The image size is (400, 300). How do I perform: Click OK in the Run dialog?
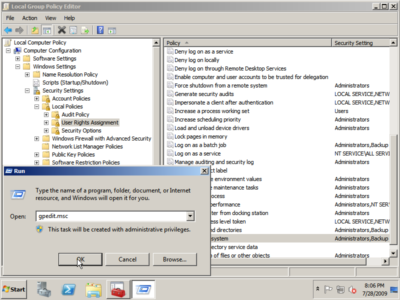tap(80, 259)
